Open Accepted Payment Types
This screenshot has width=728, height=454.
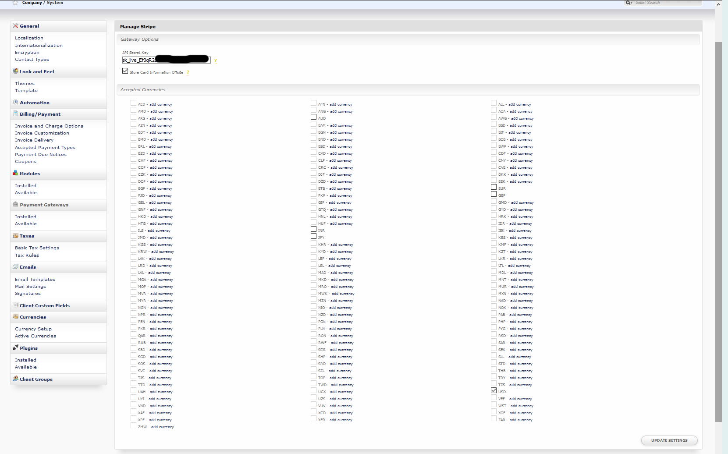pos(45,147)
